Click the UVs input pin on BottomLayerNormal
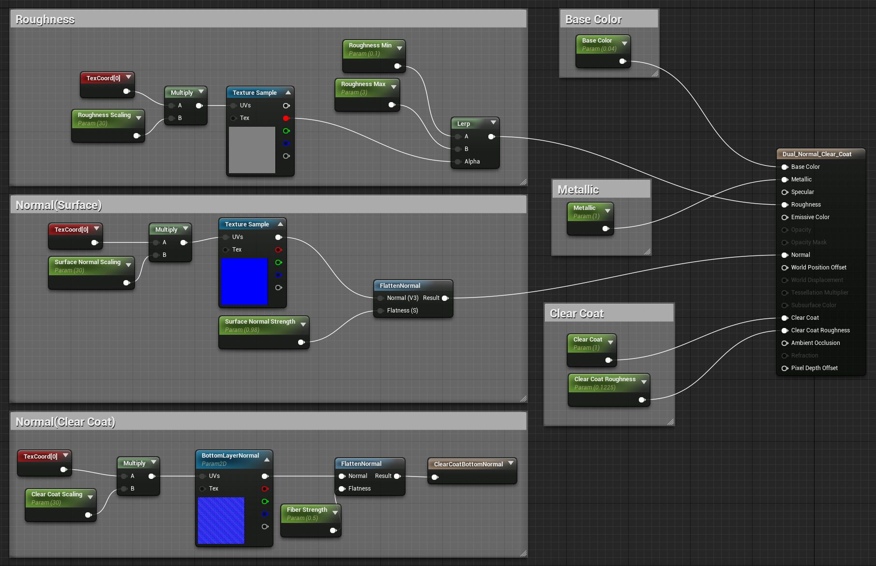 coord(202,476)
